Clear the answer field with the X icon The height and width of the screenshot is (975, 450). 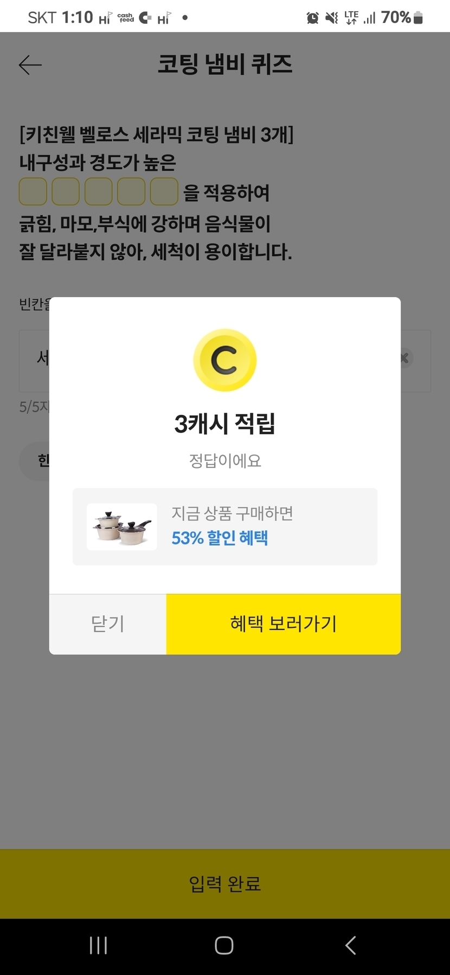[404, 358]
